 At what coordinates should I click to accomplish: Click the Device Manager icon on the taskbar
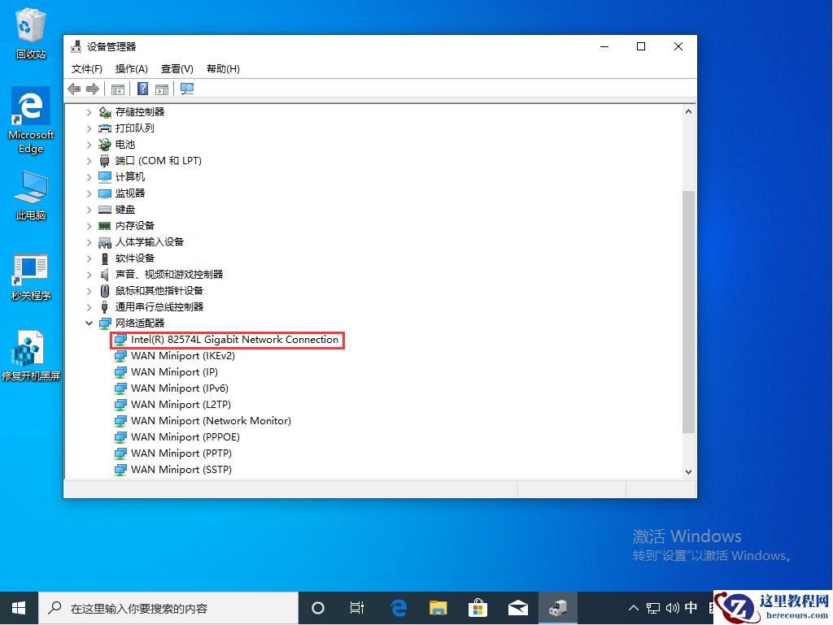click(x=559, y=607)
